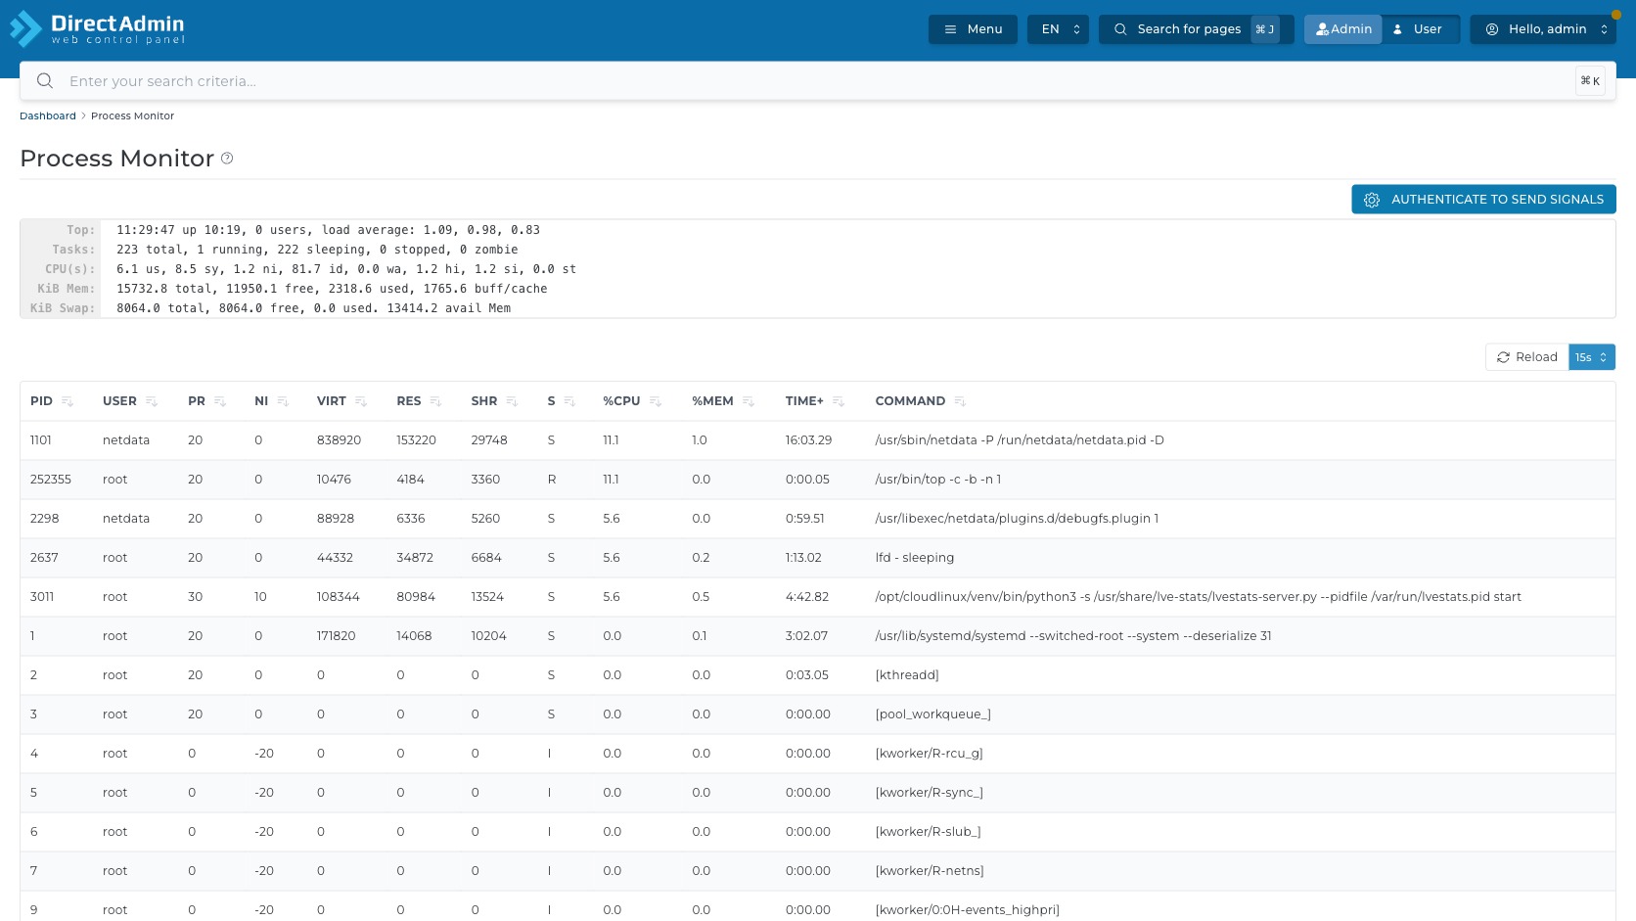Click the Process Monitor breadcrumb text

click(132, 115)
